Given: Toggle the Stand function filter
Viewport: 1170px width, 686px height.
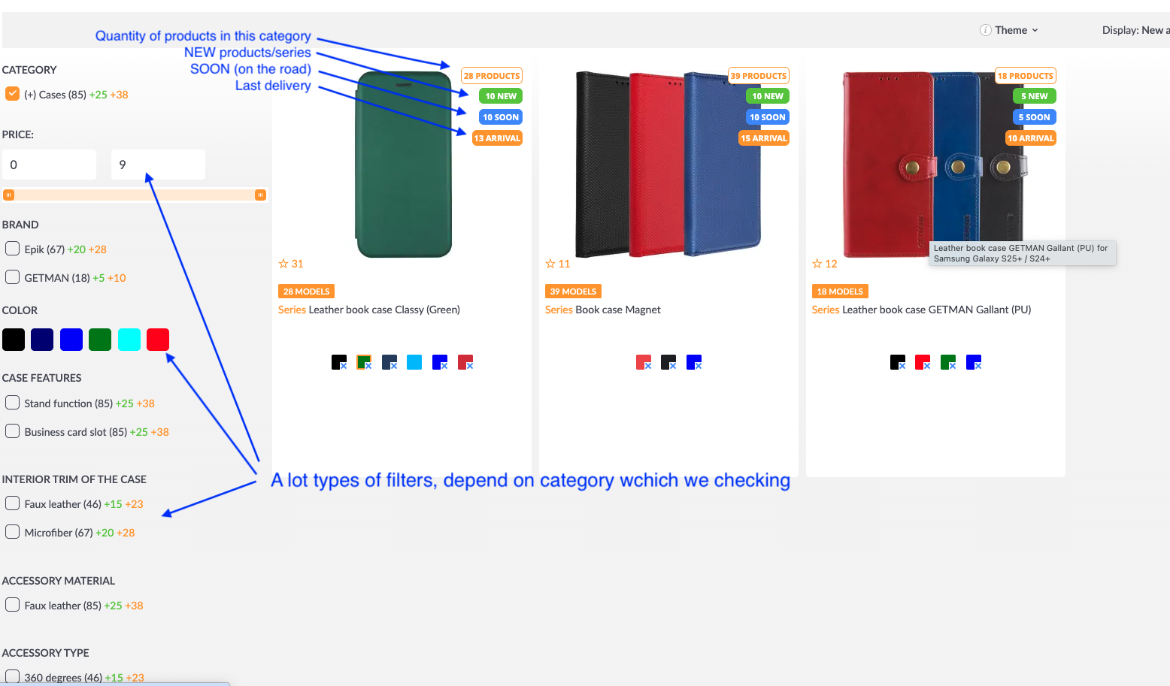Looking at the screenshot, I should (12, 403).
